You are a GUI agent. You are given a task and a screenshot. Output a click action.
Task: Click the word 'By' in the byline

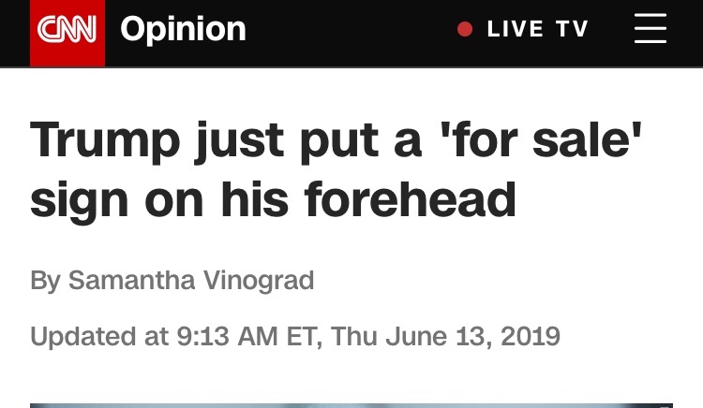[x=45, y=280]
